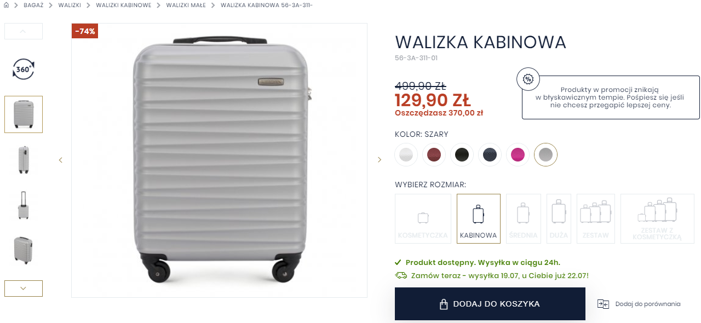Go to home via breadcrumb house icon
The width and height of the screenshot is (701, 323).
[7, 5]
